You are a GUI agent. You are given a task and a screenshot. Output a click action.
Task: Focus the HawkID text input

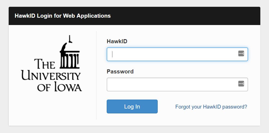pyautogui.click(x=174, y=54)
